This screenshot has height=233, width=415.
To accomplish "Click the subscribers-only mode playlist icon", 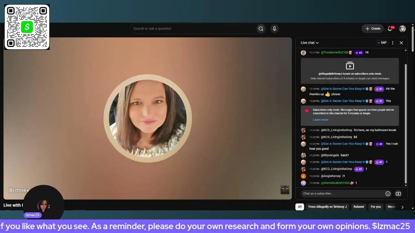I will pos(350,66).
